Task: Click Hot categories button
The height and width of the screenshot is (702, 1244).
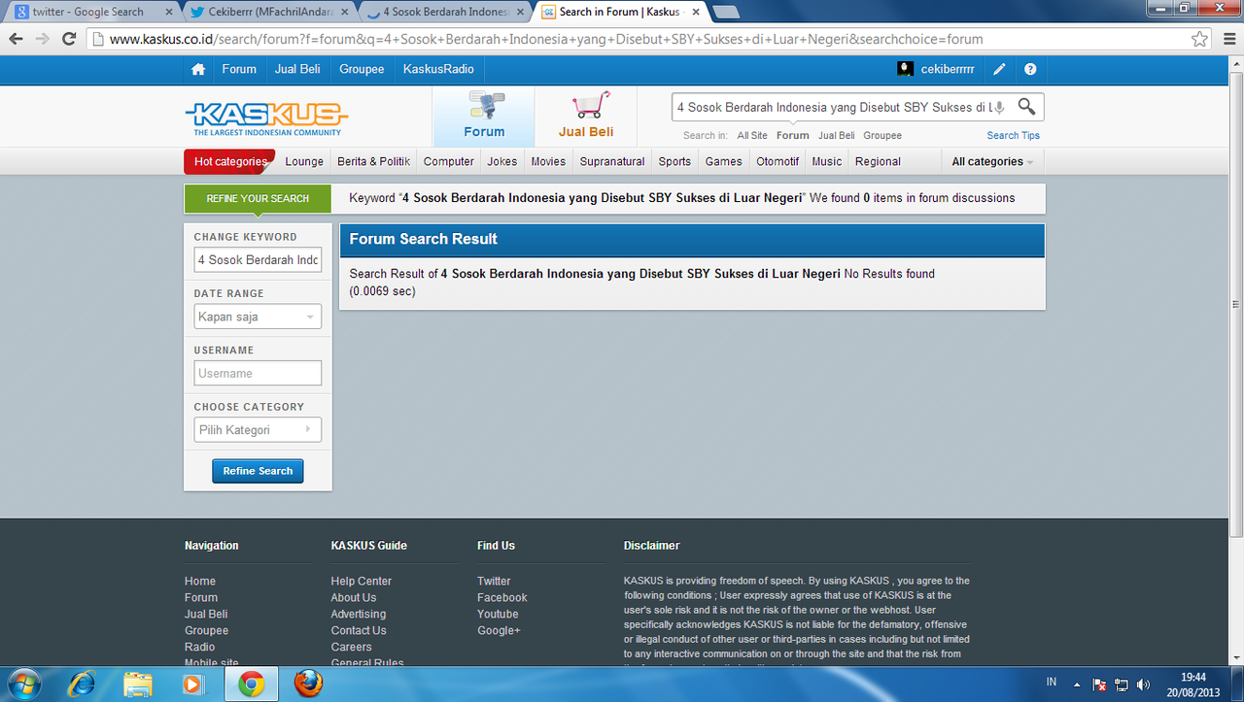Action: click(x=230, y=162)
